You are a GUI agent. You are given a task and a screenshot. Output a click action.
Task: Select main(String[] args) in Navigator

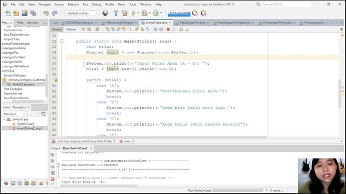(30, 128)
